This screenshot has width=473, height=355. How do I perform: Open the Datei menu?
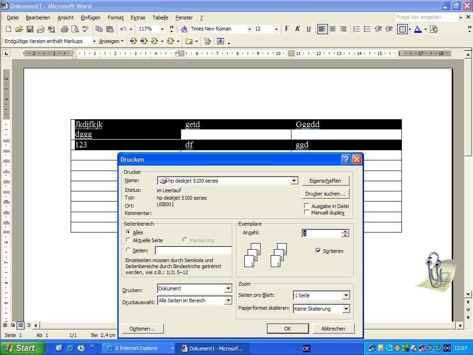coord(12,18)
